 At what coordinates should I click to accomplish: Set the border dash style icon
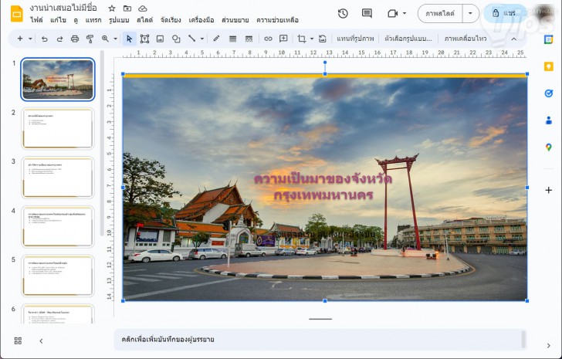coord(249,39)
